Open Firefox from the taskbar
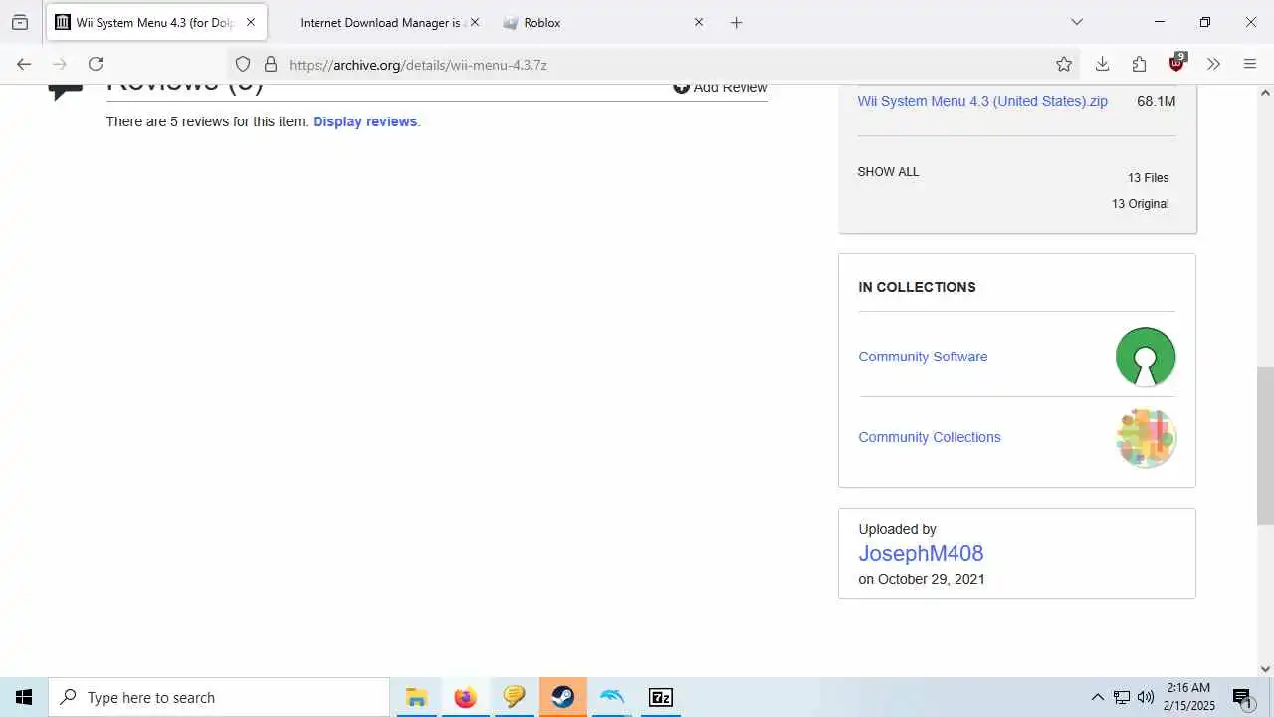The width and height of the screenshot is (1274, 717). click(465, 697)
